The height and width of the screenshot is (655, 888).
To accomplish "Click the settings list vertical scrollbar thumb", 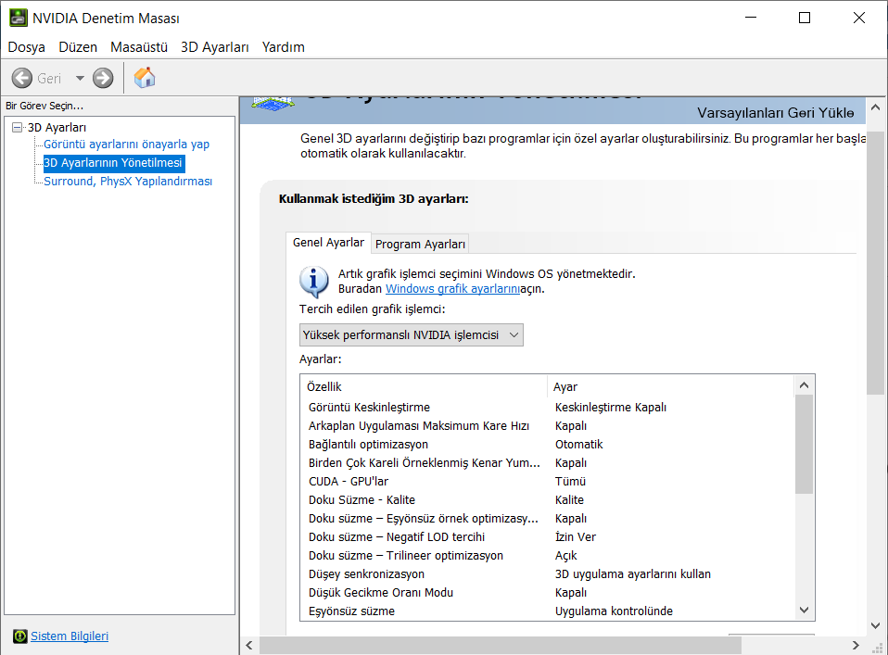I will pyautogui.click(x=804, y=445).
